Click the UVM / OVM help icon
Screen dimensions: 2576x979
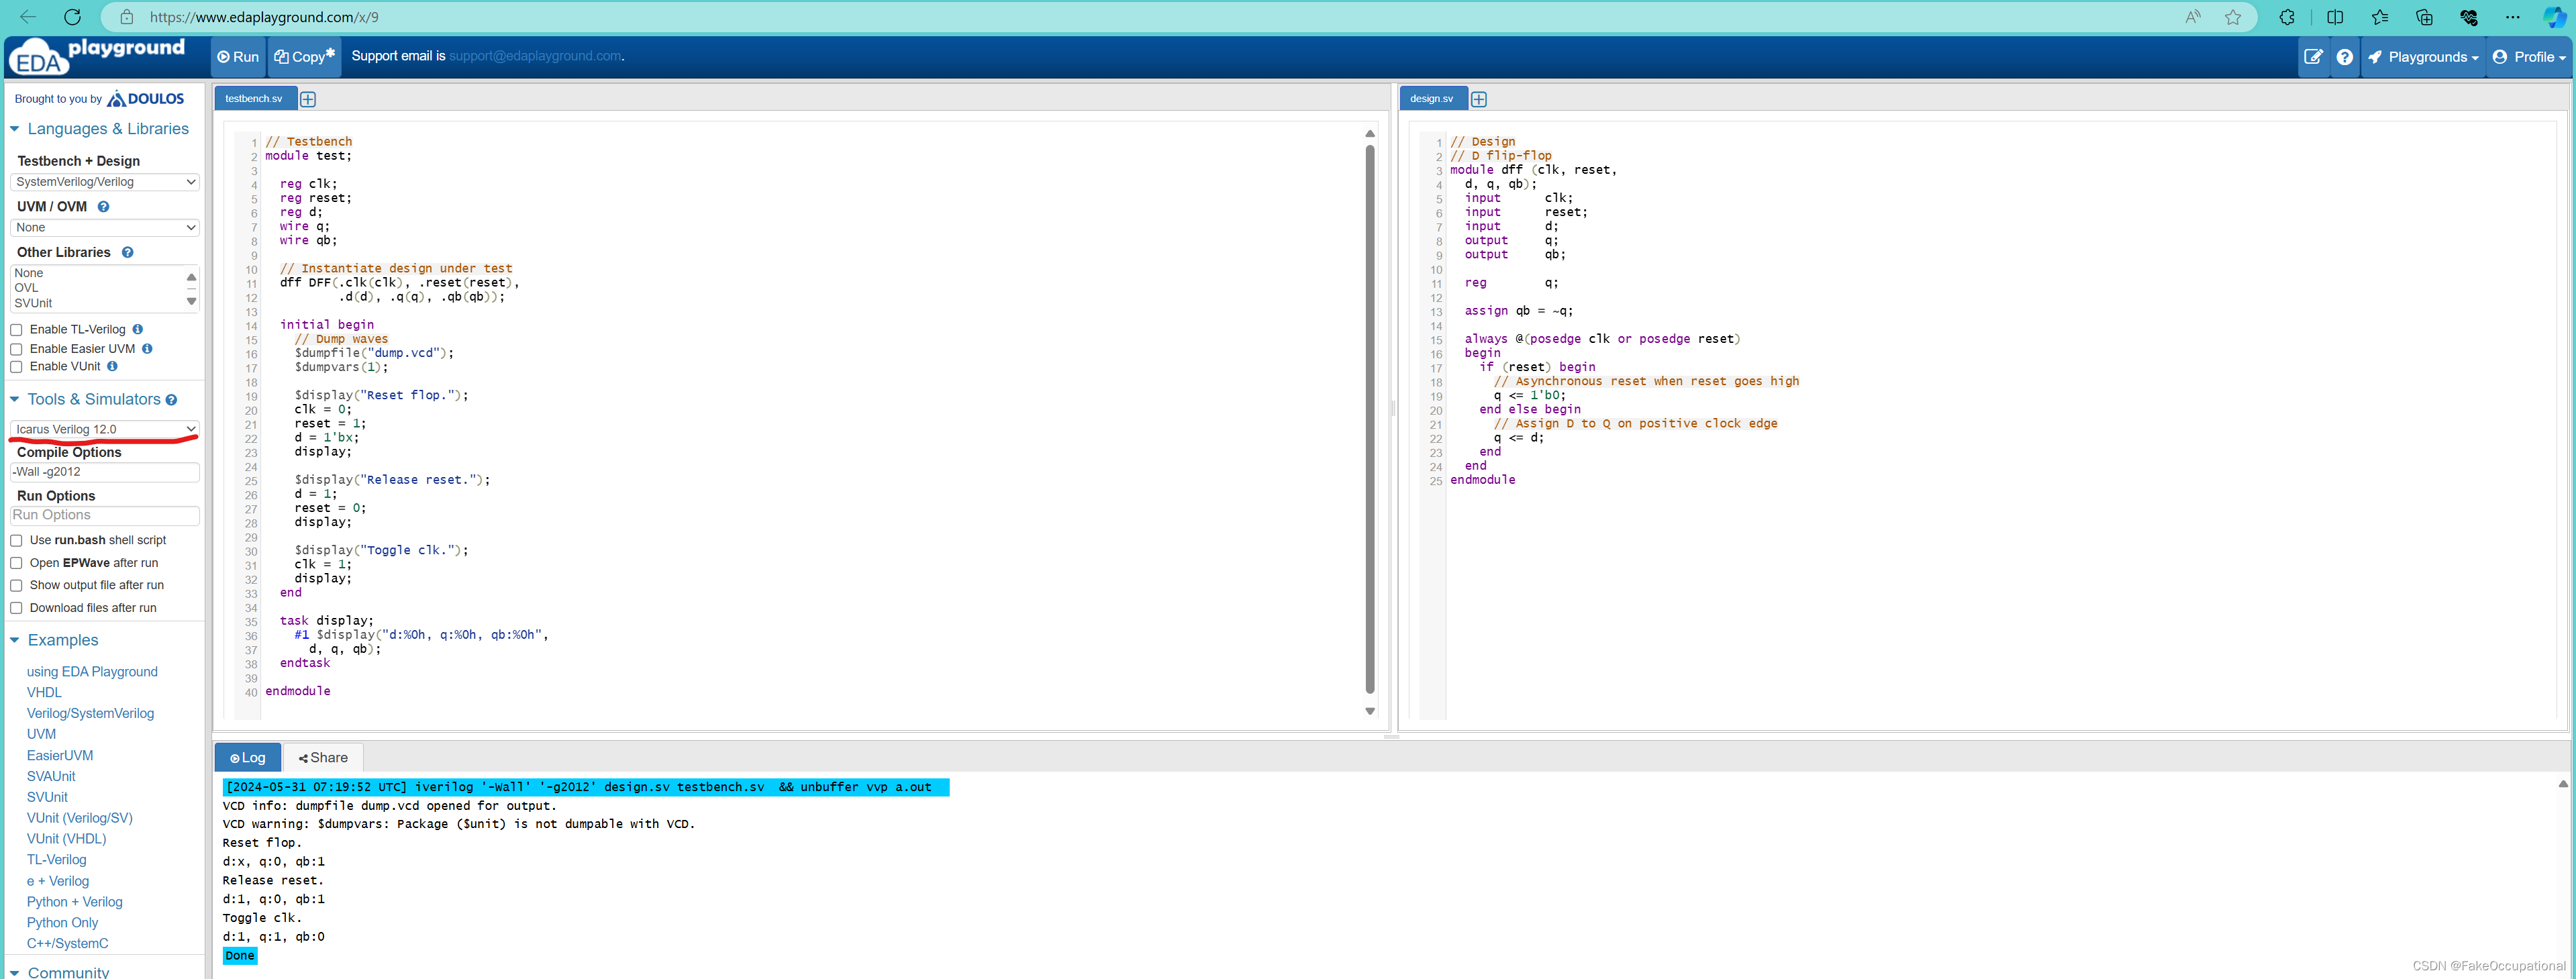pos(103,207)
